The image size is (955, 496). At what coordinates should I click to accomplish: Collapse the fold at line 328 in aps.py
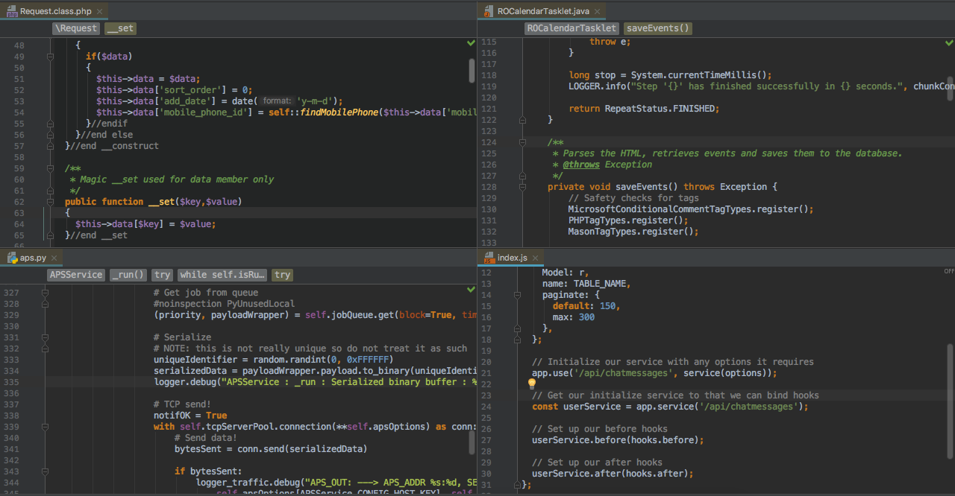pos(46,303)
